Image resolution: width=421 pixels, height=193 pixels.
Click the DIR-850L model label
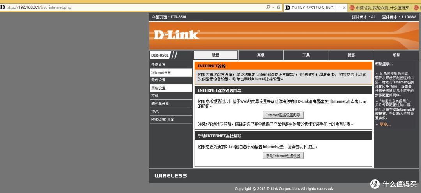pos(160,55)
